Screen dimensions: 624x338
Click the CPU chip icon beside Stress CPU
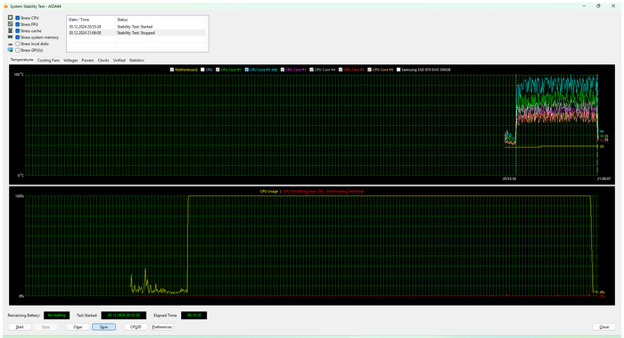[x=11, y=18]
